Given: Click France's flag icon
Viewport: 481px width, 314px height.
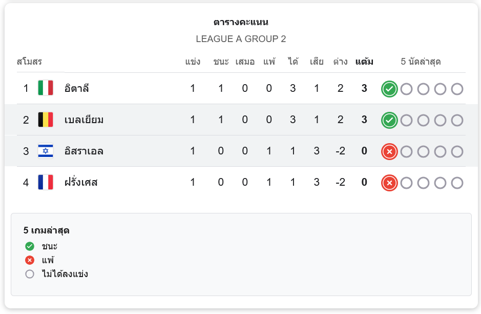Looking at the screenshot, I should (x=46, y=183).
